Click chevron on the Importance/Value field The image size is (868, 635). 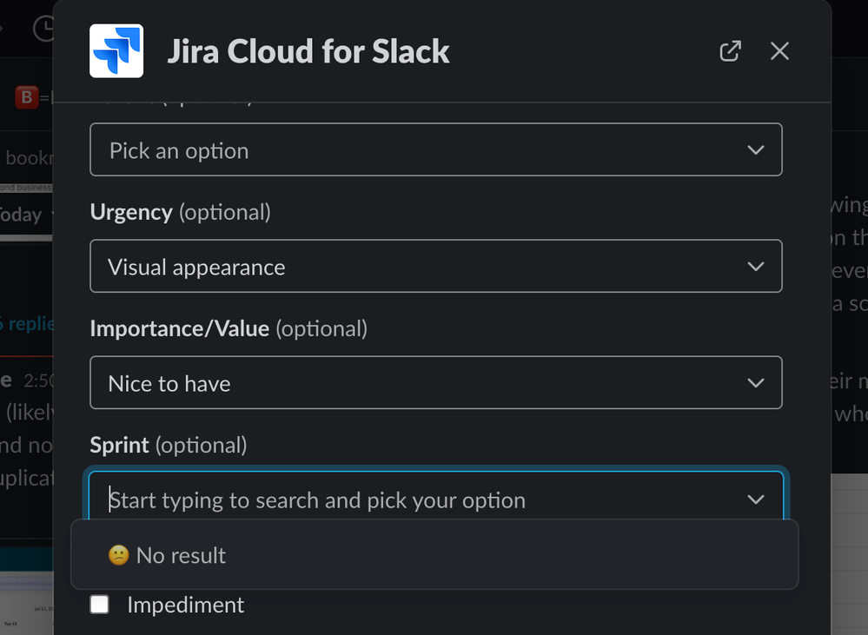tap(756, 383)
